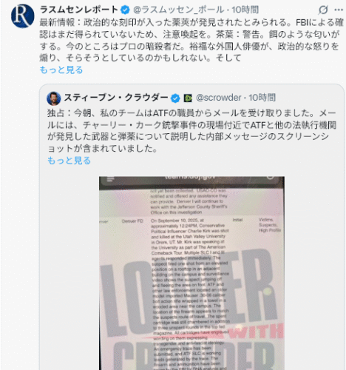Viewport: 346px width, 370px height.
Task: Open the @scrowder handle link
Action: (x=219, y=98)
